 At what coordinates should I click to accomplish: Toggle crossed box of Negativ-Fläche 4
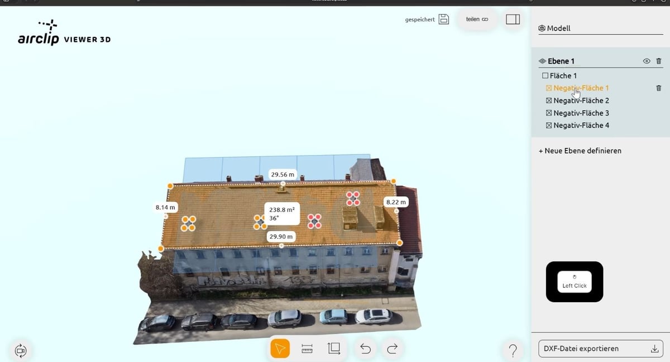tap(549, 126)
